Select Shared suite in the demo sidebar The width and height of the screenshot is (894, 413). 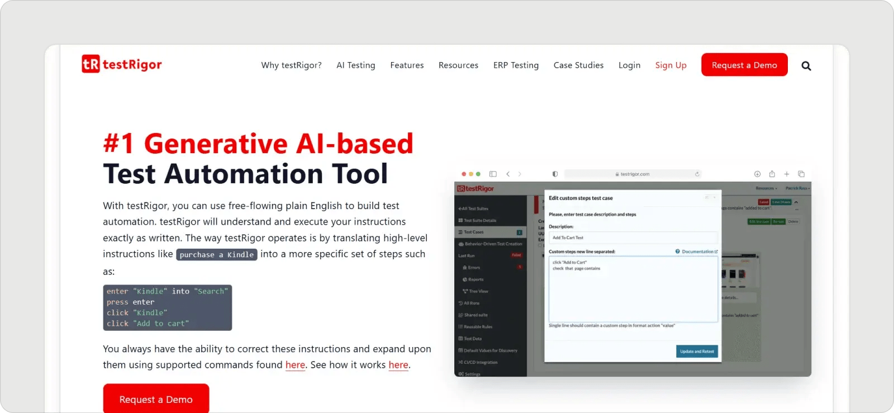(x=473, y=315)
